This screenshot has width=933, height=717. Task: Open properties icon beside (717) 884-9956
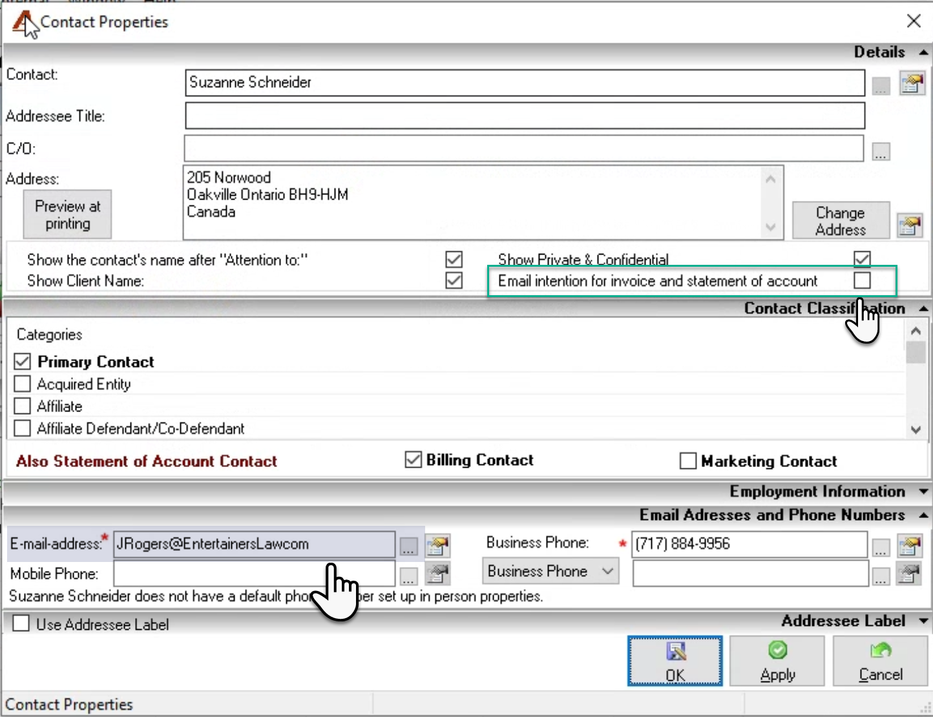[x=910, y=546]
